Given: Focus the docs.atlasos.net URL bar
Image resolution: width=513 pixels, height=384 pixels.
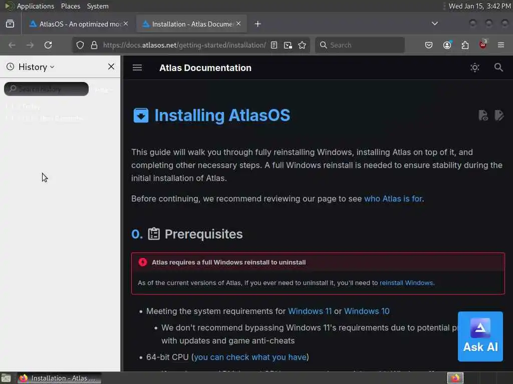Looking at the screenshot, I should pyautogui.click(x=184, y=45).
